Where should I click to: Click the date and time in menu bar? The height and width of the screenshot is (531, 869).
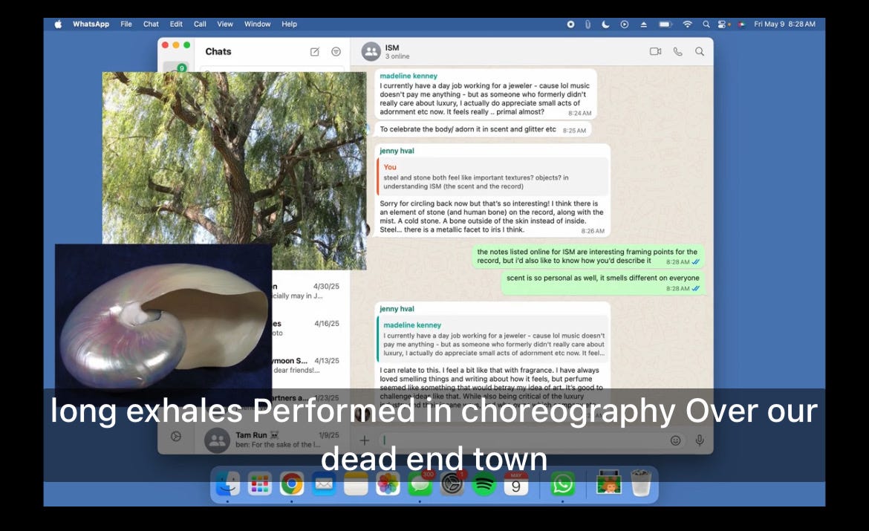(784, 25)
